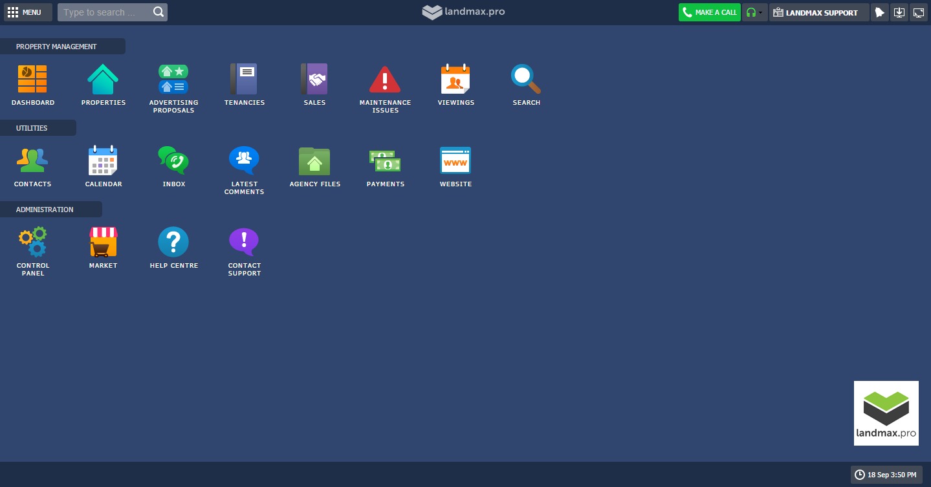The height and width of the screenshot is (487, 931).
Task: Click the date and time clock widget
Action: pyautogui.click(x=886, y=475)
